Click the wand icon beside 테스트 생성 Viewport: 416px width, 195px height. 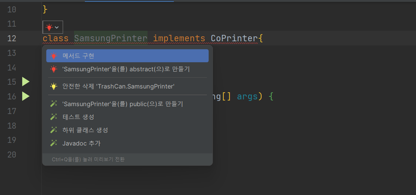tap(54, 117)
